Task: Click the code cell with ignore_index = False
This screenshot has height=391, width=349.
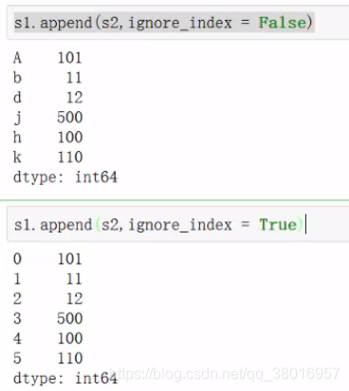Action: 178,23
